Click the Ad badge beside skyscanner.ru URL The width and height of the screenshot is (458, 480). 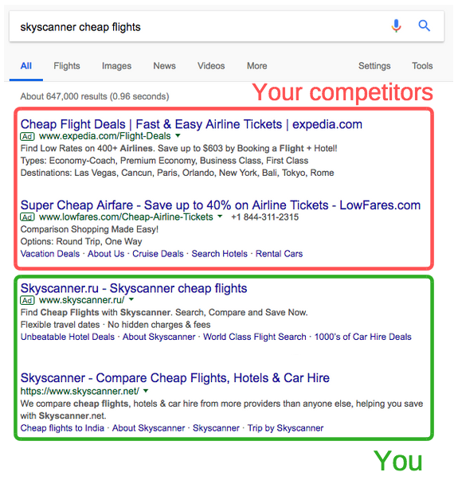pos(27,300)
